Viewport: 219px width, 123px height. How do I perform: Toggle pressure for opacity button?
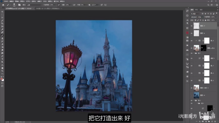tap(59, 5)
